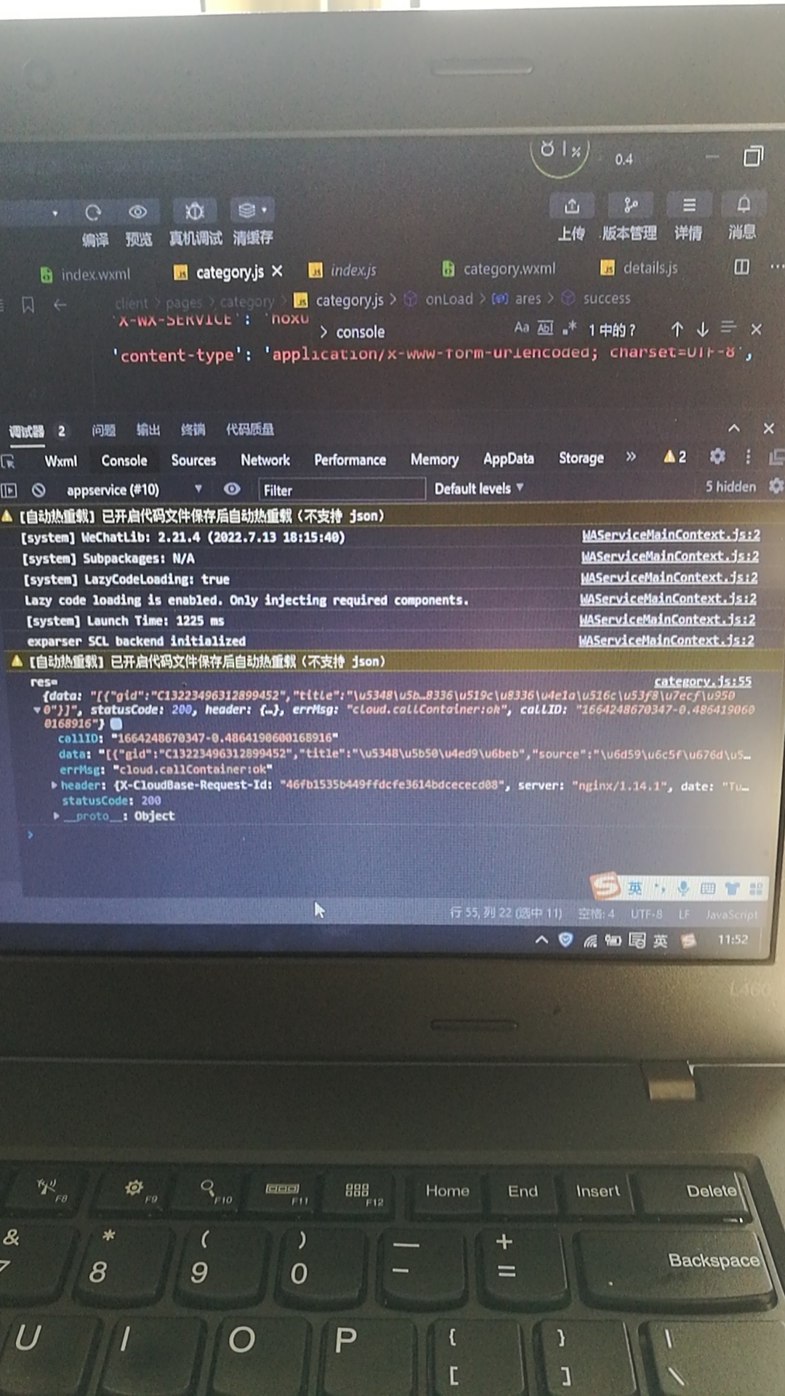
Task: Open the Sources devtools tab
Action: pyautogui.click(x=193, y=460)
